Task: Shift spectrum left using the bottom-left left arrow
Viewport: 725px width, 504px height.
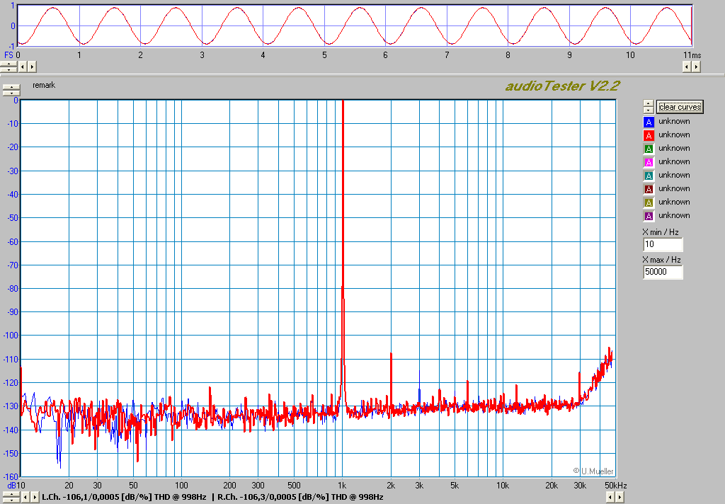Action: point(25,498)
